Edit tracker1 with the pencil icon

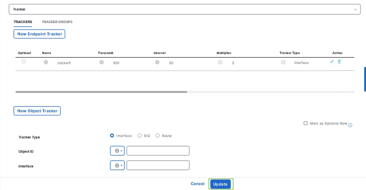[332, 62]
